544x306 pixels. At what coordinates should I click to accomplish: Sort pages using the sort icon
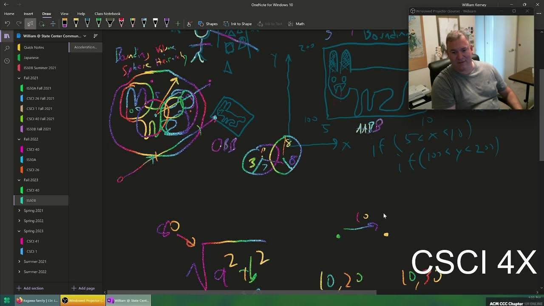tap(95, 36)
